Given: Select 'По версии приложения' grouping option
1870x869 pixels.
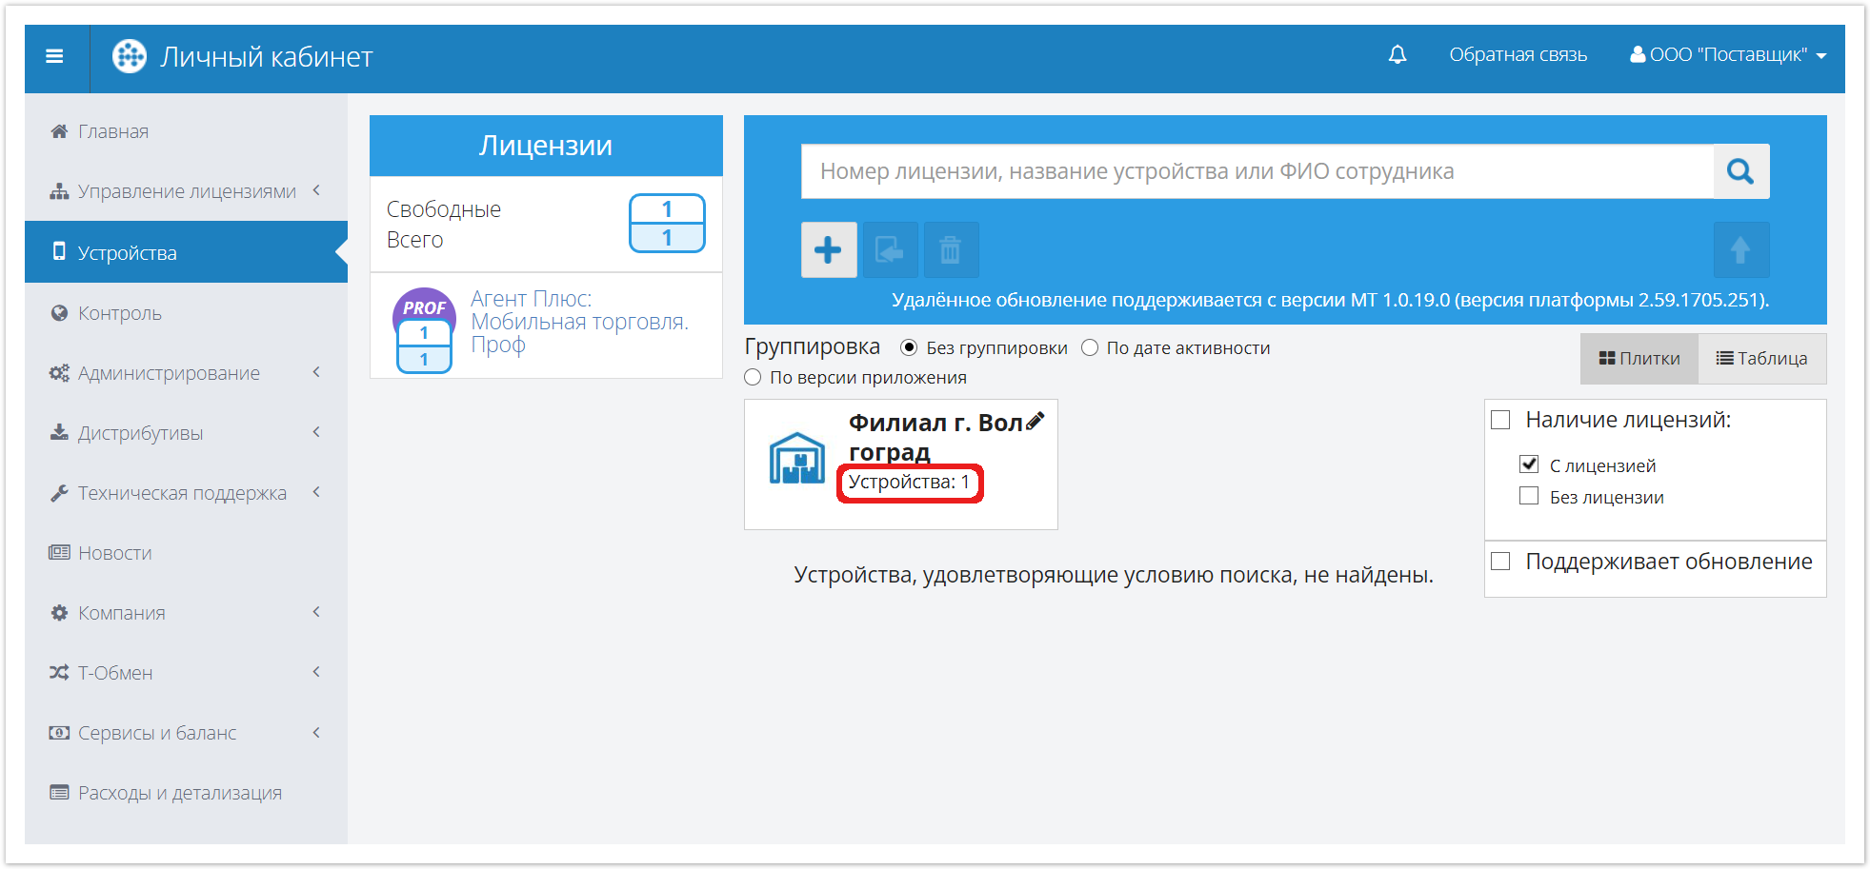Looking at the screenshot, I should [x=754, y=378].
